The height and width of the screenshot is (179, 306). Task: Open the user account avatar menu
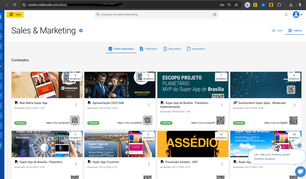[296, 14]
